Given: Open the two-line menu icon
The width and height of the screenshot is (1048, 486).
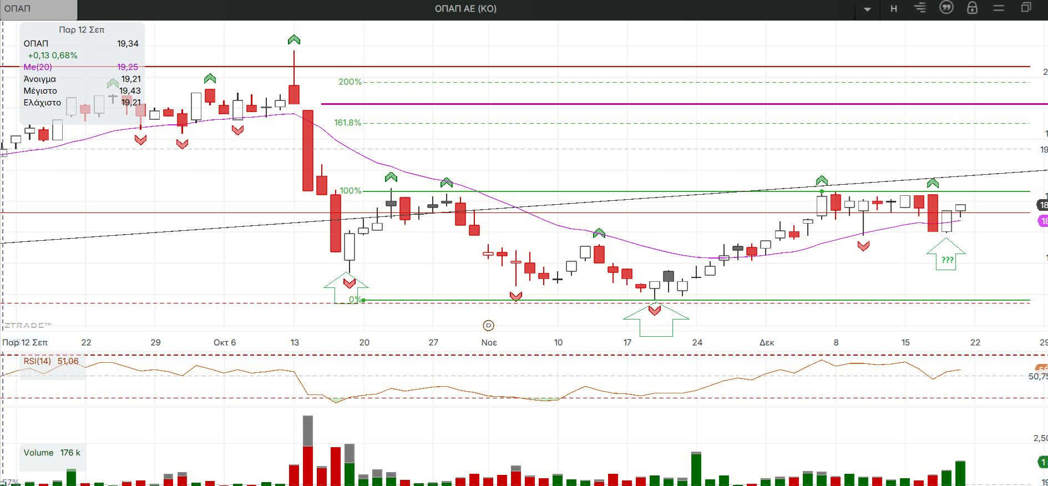Looking at the screenshot, I should pyautogui.click(x=999, y=8).
